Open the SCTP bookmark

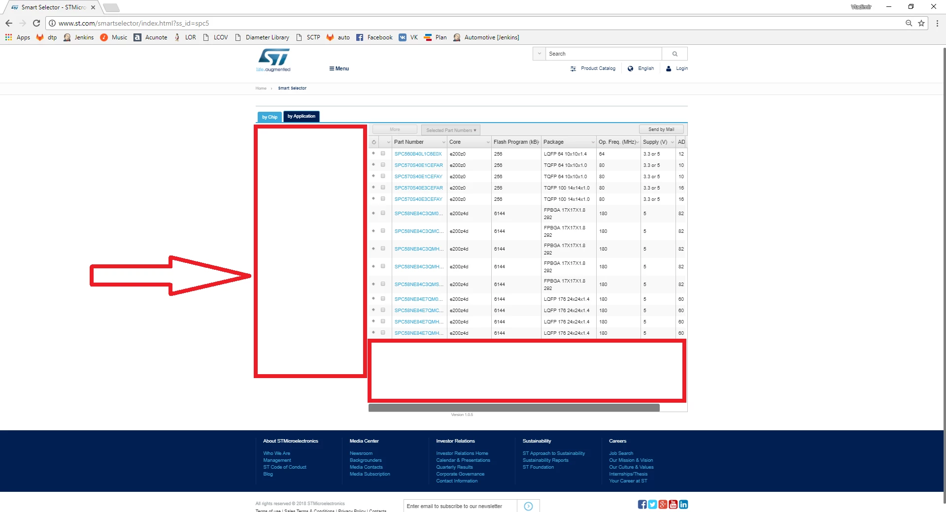(308, 37)
